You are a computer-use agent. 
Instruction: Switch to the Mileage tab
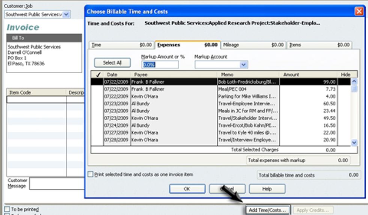(x=253, y=45)
